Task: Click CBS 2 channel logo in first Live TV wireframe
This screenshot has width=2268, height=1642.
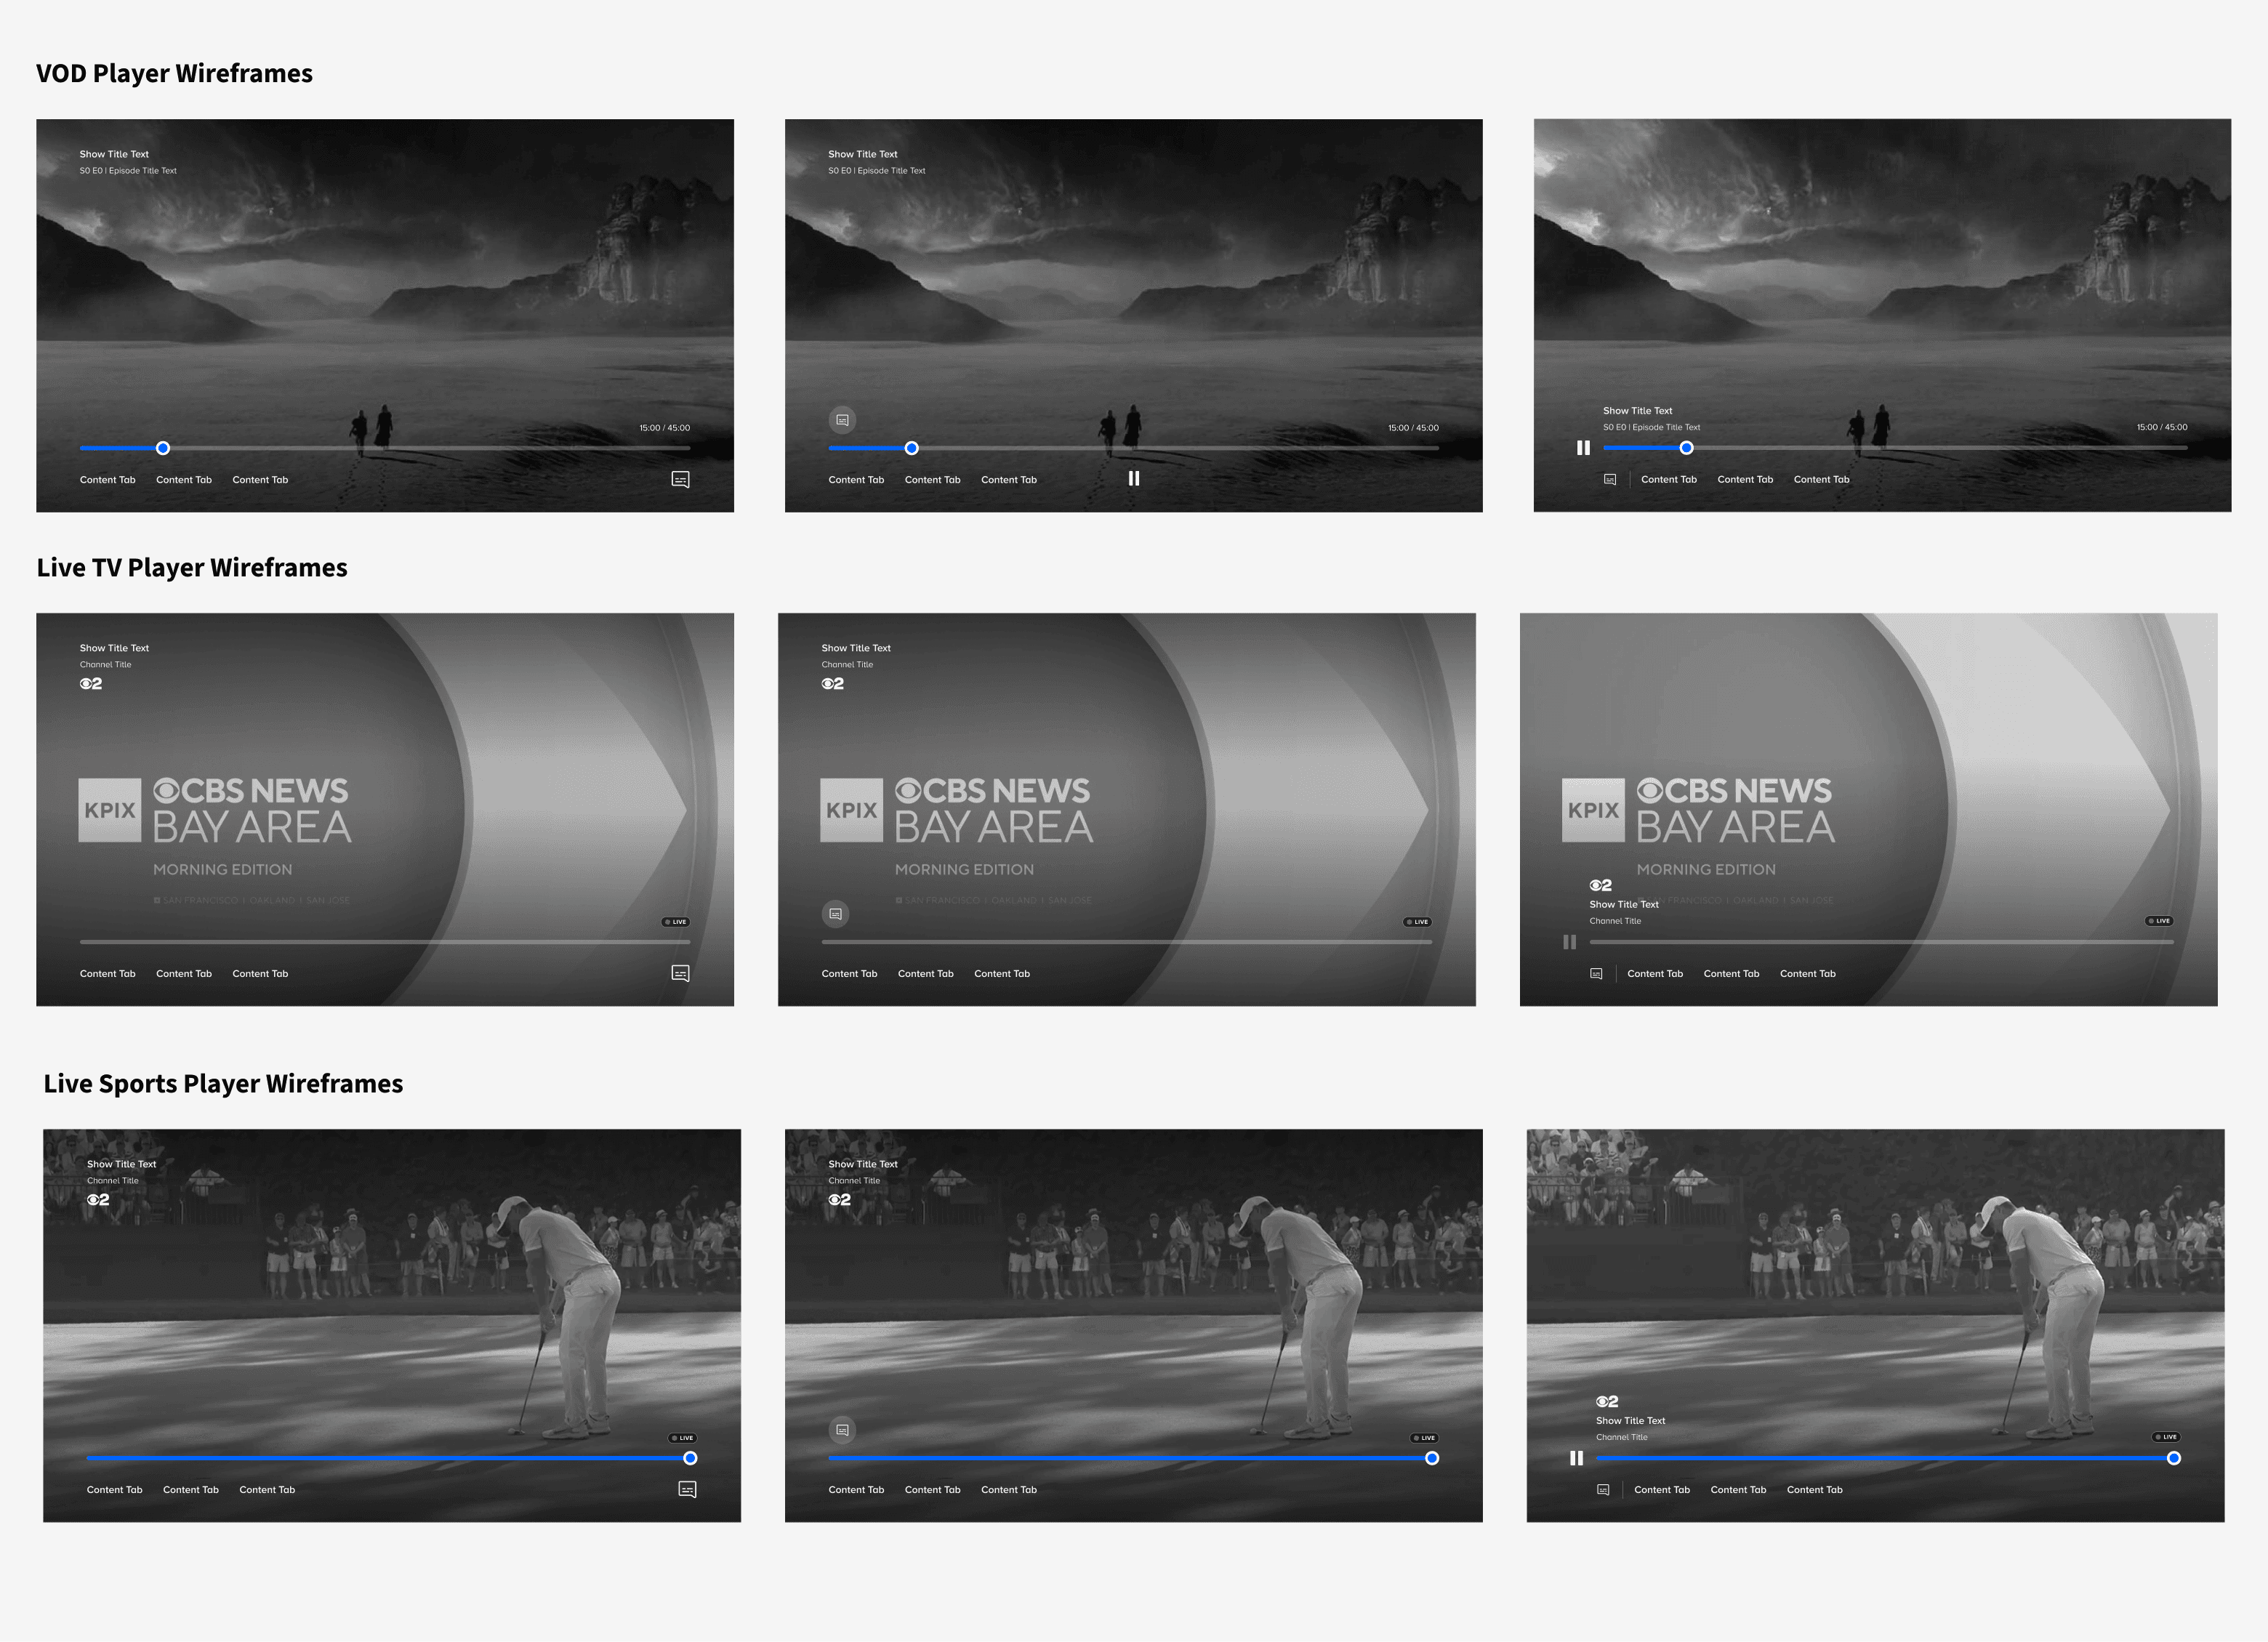Action: point(91,684)
